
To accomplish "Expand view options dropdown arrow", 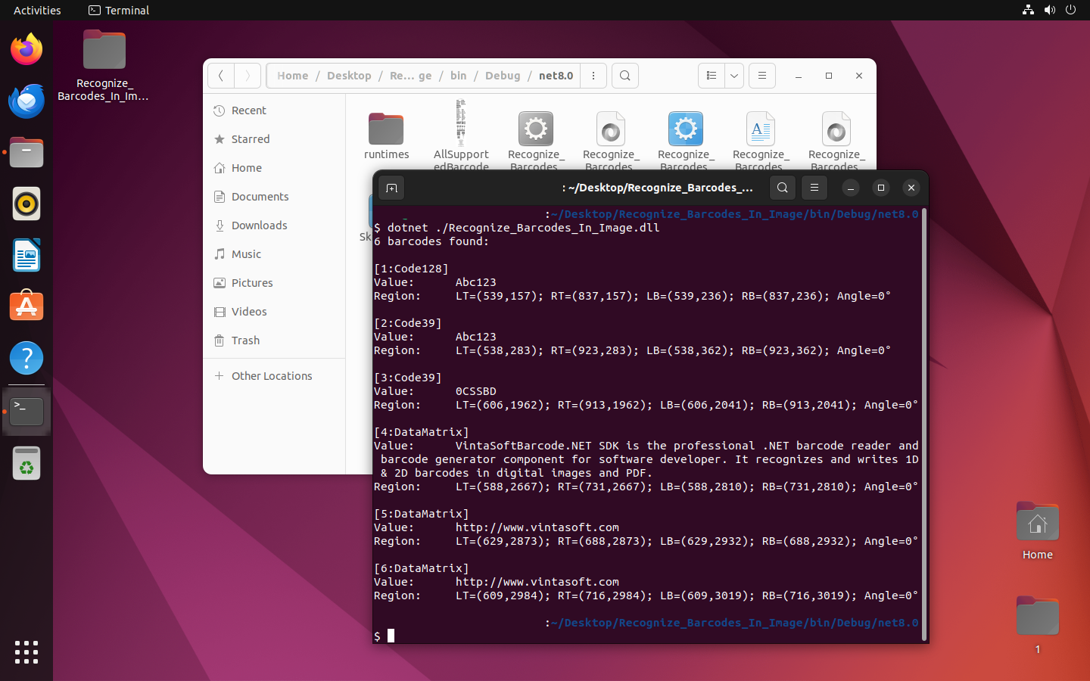I will click(734, 76).
